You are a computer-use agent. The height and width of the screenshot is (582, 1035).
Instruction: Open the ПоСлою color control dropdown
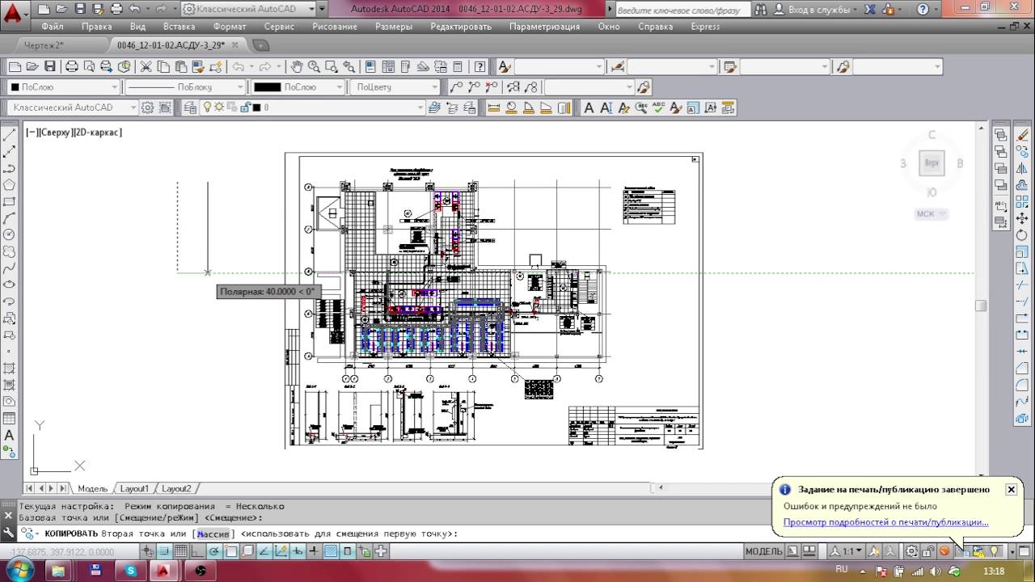point(64,86)
